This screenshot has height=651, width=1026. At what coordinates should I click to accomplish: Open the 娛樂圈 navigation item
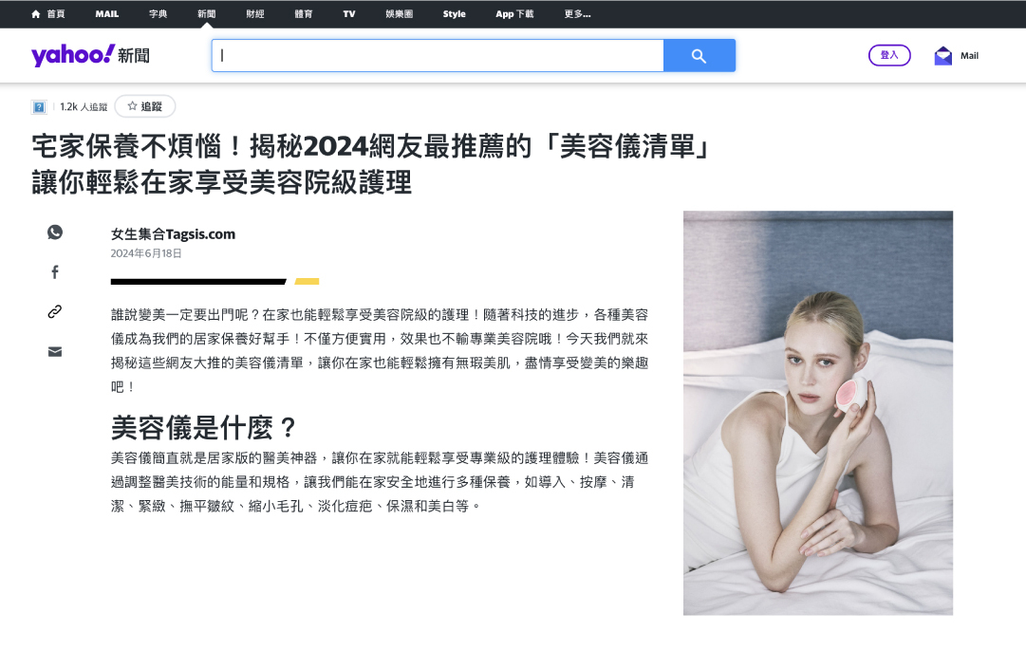(398, 14)
